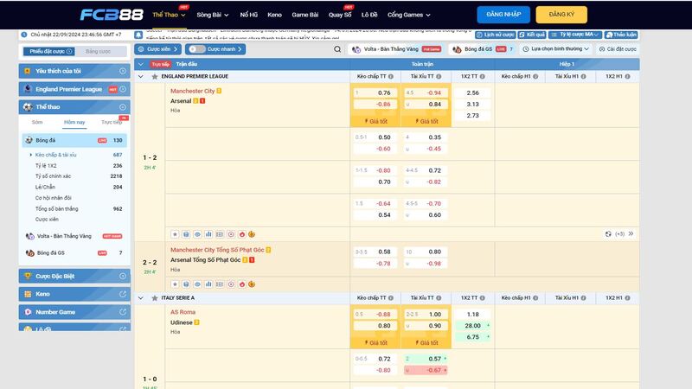Click Cược xiên button

point(158,49)
